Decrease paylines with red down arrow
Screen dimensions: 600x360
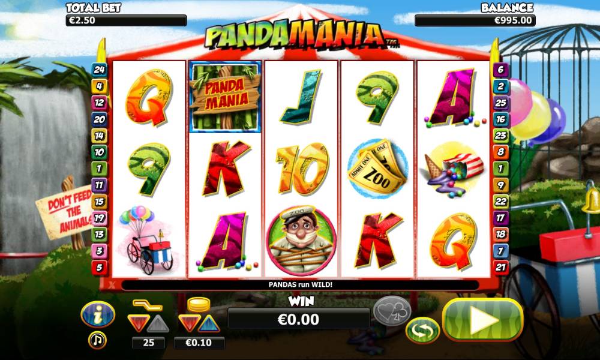tap(138, 323)
